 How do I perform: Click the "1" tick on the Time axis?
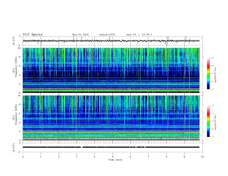(x=41, y=157)
